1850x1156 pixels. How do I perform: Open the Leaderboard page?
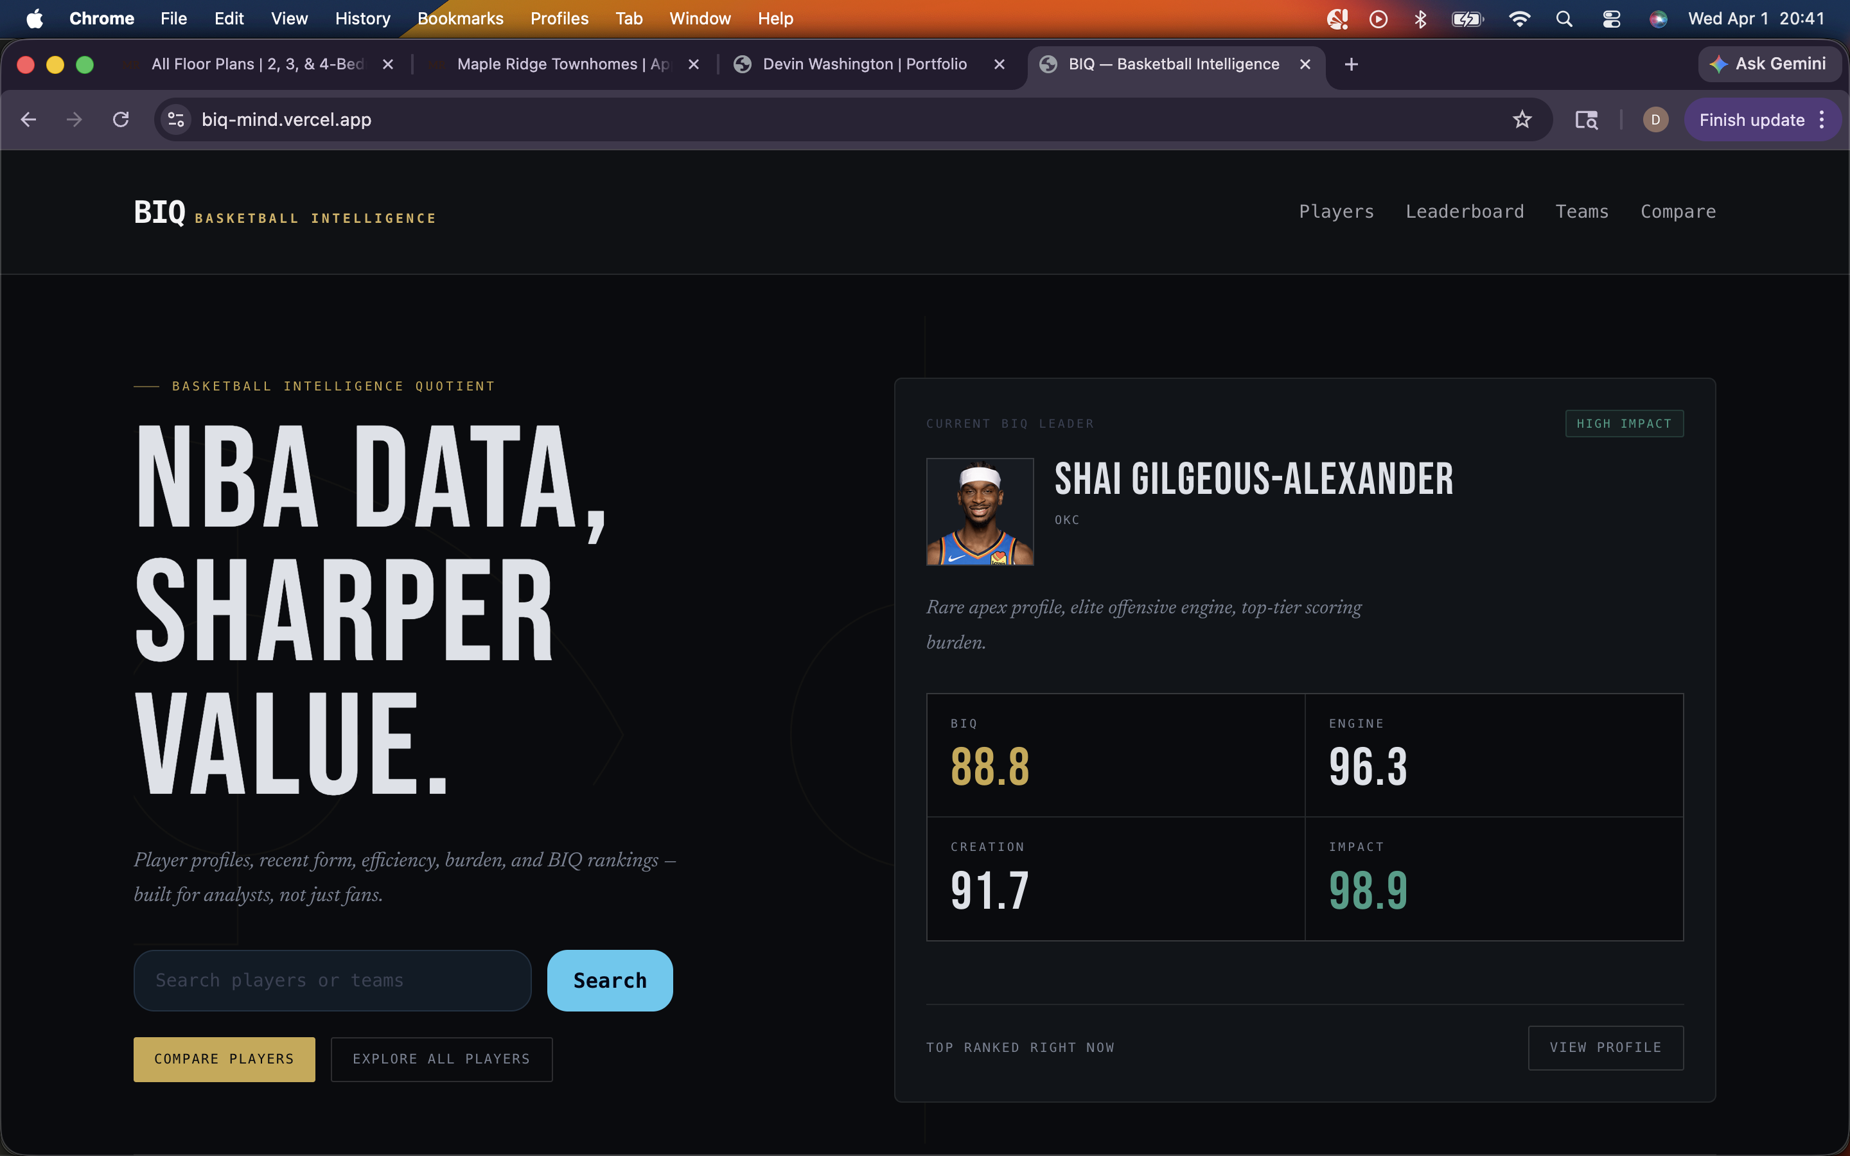pyautogui.click(x=1465, y=212)
